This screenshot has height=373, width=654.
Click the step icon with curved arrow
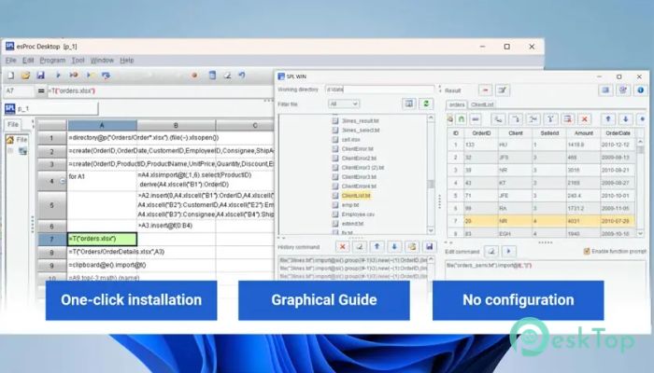(x=106, y=76)
